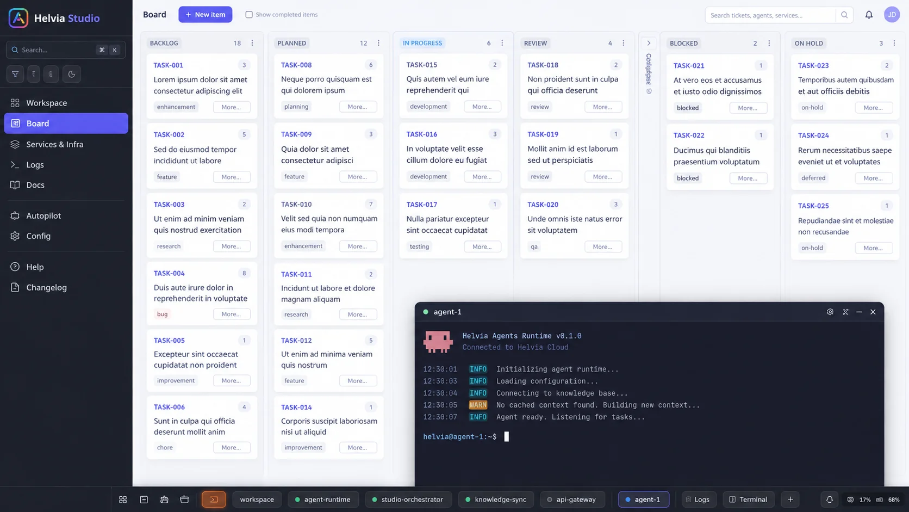Open notifications bell in top bar
Image resolution: width=909 pixels, height=512 pixels.
pos(869,15)
